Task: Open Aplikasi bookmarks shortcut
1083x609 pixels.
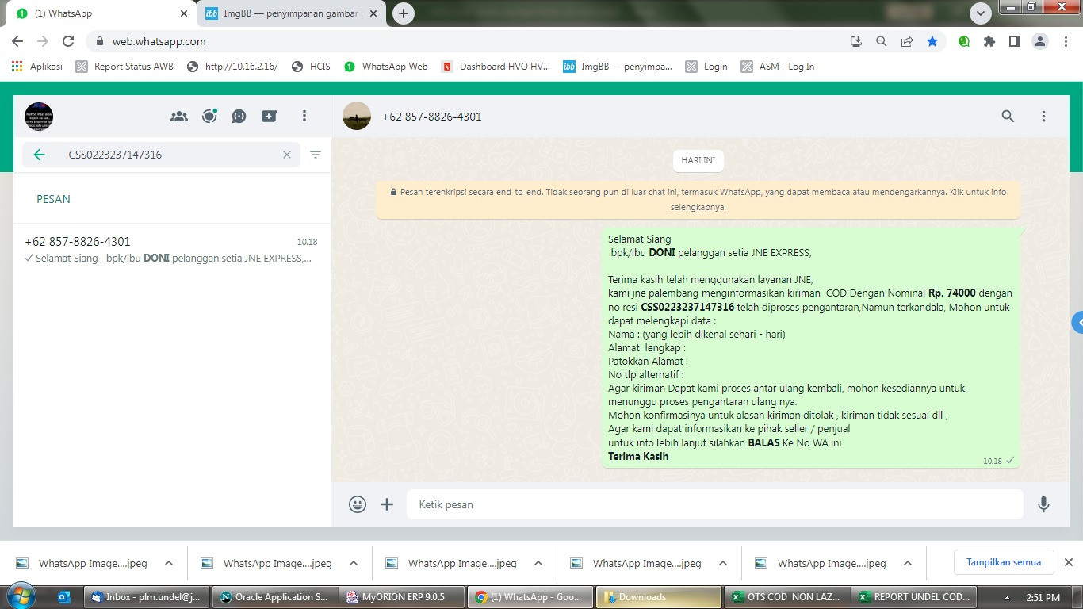Action: 37,67
